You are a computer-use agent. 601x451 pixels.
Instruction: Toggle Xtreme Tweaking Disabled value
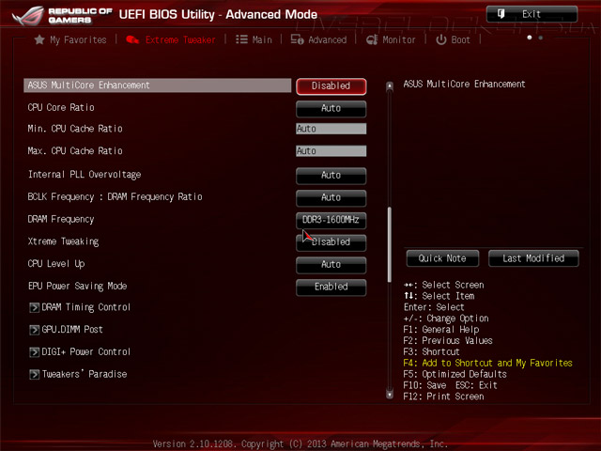[x=331, y=242]
